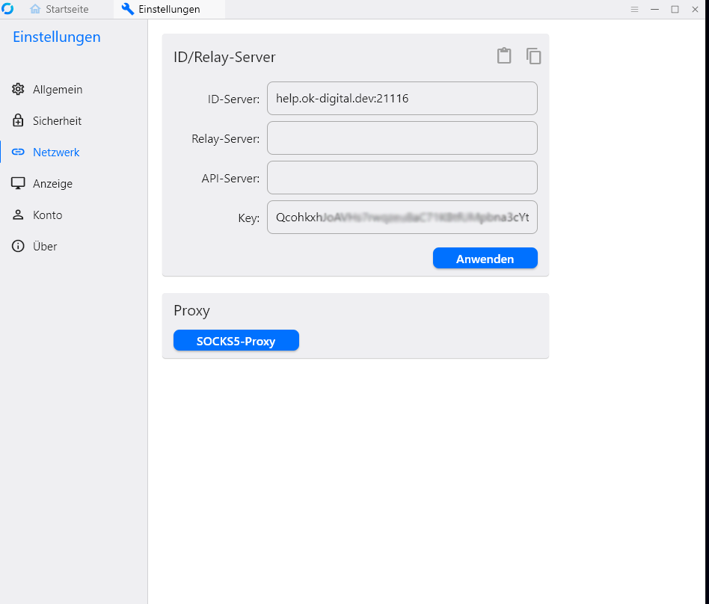
Task: Focus the ID-Server input field
Action: tap(402, 99)
